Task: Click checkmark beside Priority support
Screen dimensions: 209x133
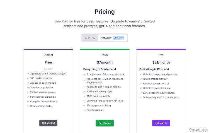Action: pyautogui.click(x=84, y=110)
